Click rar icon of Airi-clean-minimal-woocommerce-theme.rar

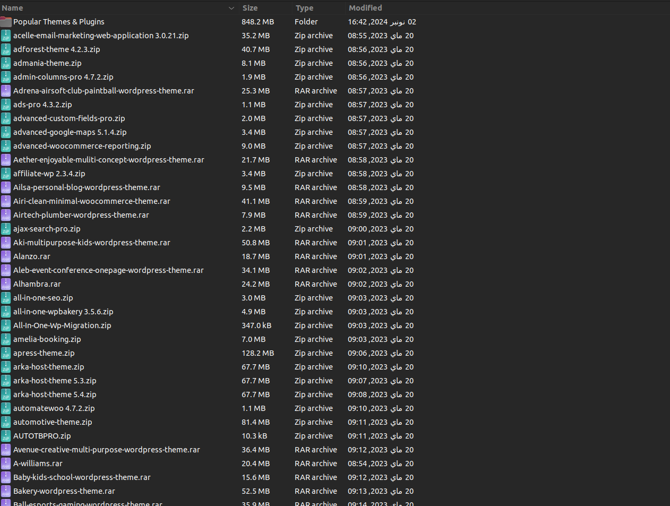pos(6,201)
